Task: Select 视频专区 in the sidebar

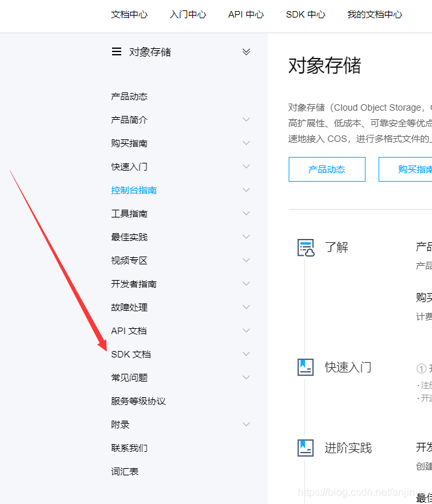Action: (x=129, y=260)
